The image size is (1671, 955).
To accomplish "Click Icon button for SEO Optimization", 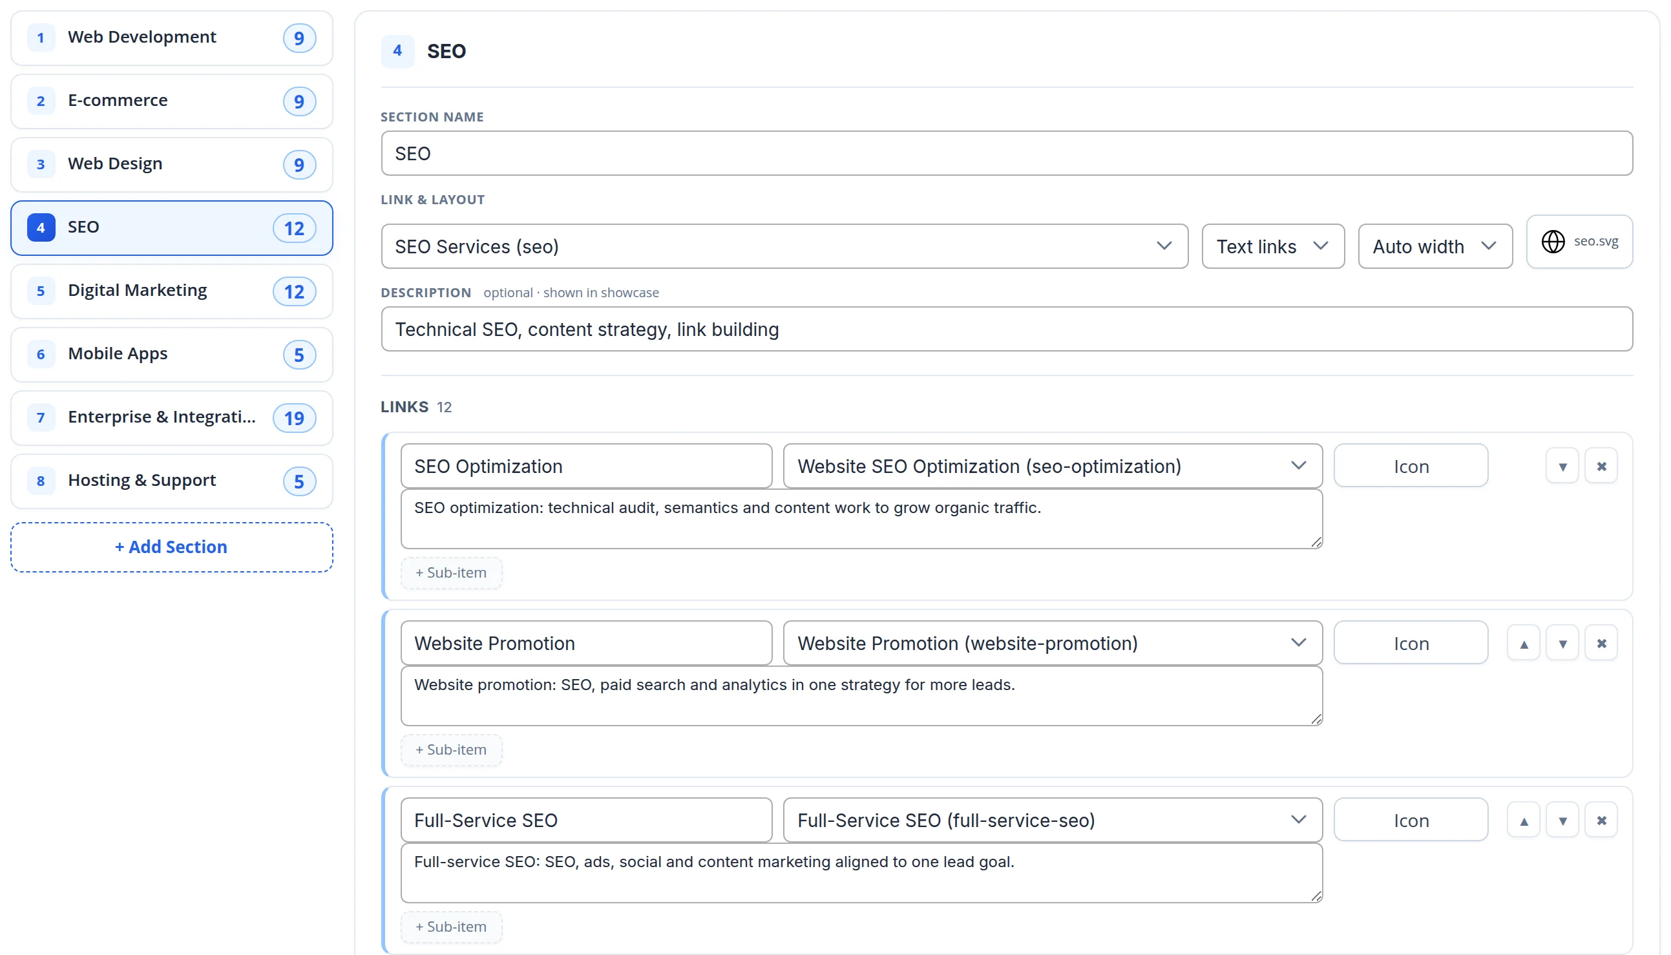I will tap(1411, 467).
